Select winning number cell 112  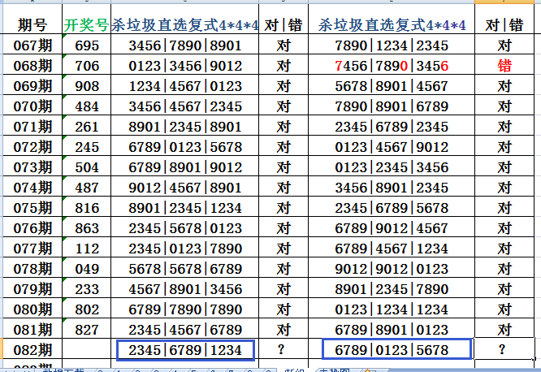tap(87, 249)
